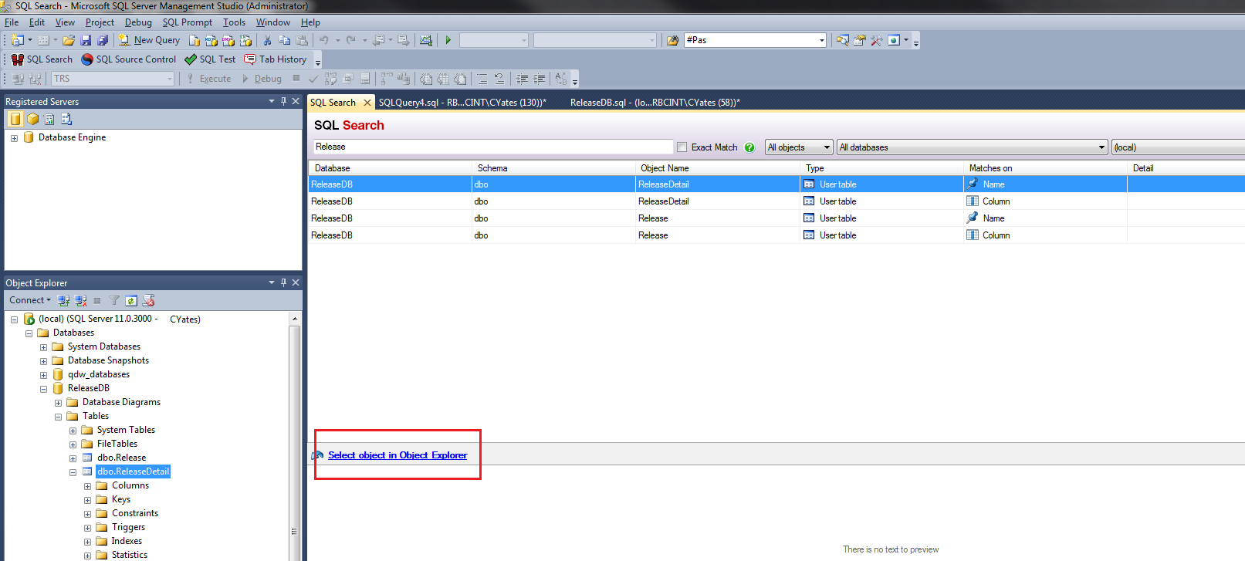Viewport: 1245px width, 561px height.
Task: Enable the Exact Match checkbox
Action: tap(682, 147)
